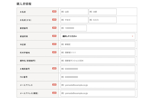The width and height of the screenshot is (153, 102).
Task: Click the 市区郡 input field
Action: pos(98,44)
